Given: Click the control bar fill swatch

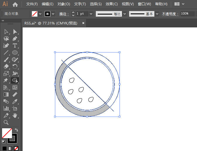Looking at the screenshot, I should tap(35, 14).
